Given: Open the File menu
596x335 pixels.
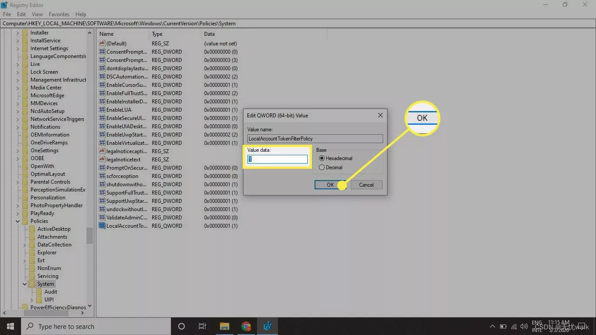Looking at the screenshot, I should (7, 14).
